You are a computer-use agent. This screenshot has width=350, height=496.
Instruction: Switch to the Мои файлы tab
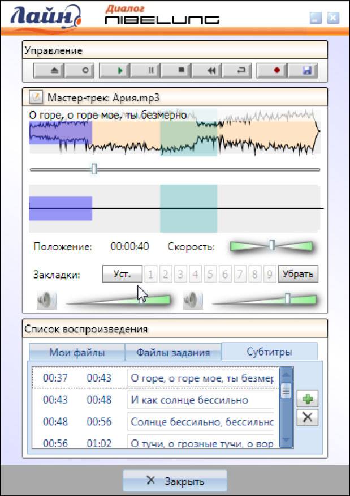coord(77,352)
